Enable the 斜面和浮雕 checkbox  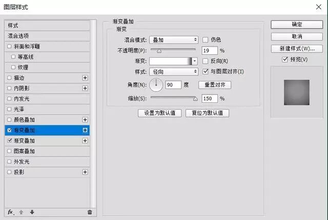[x=9, y=47]
